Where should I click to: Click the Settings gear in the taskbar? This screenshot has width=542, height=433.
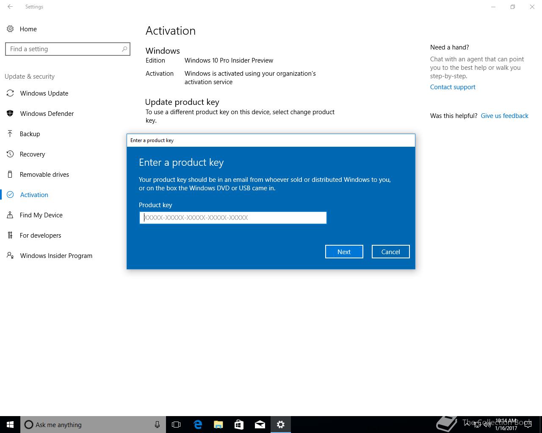pos(280,425)
